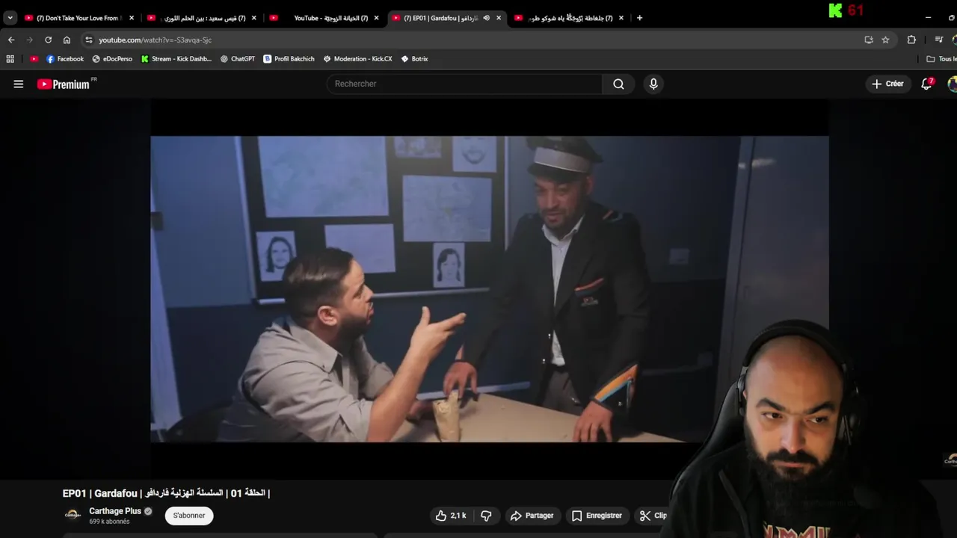This screenshot has width=957, height=538.
Task: Submit search with magnifier button
Action: tap(618, 84)
